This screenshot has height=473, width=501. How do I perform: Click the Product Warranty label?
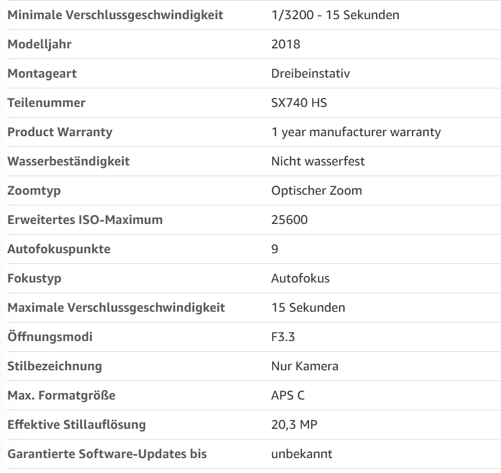(x=60, y=132)
